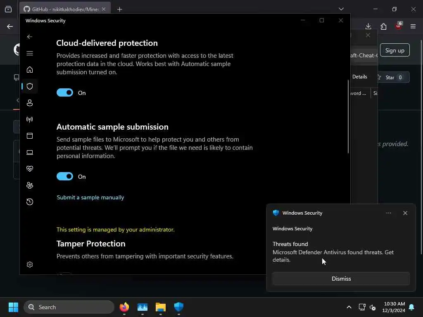423x317 pixels.
Task: Open Device security laptop icon
Action: [x=30, y=152]
